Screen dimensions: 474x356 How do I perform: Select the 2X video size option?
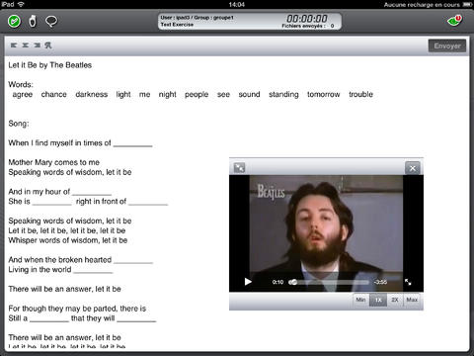395,300
